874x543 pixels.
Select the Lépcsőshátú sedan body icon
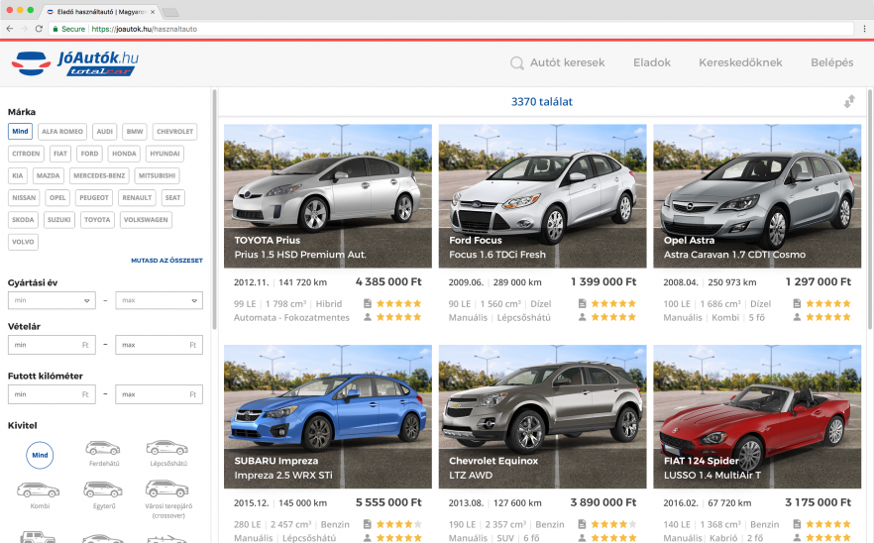[x=167, y=448]
